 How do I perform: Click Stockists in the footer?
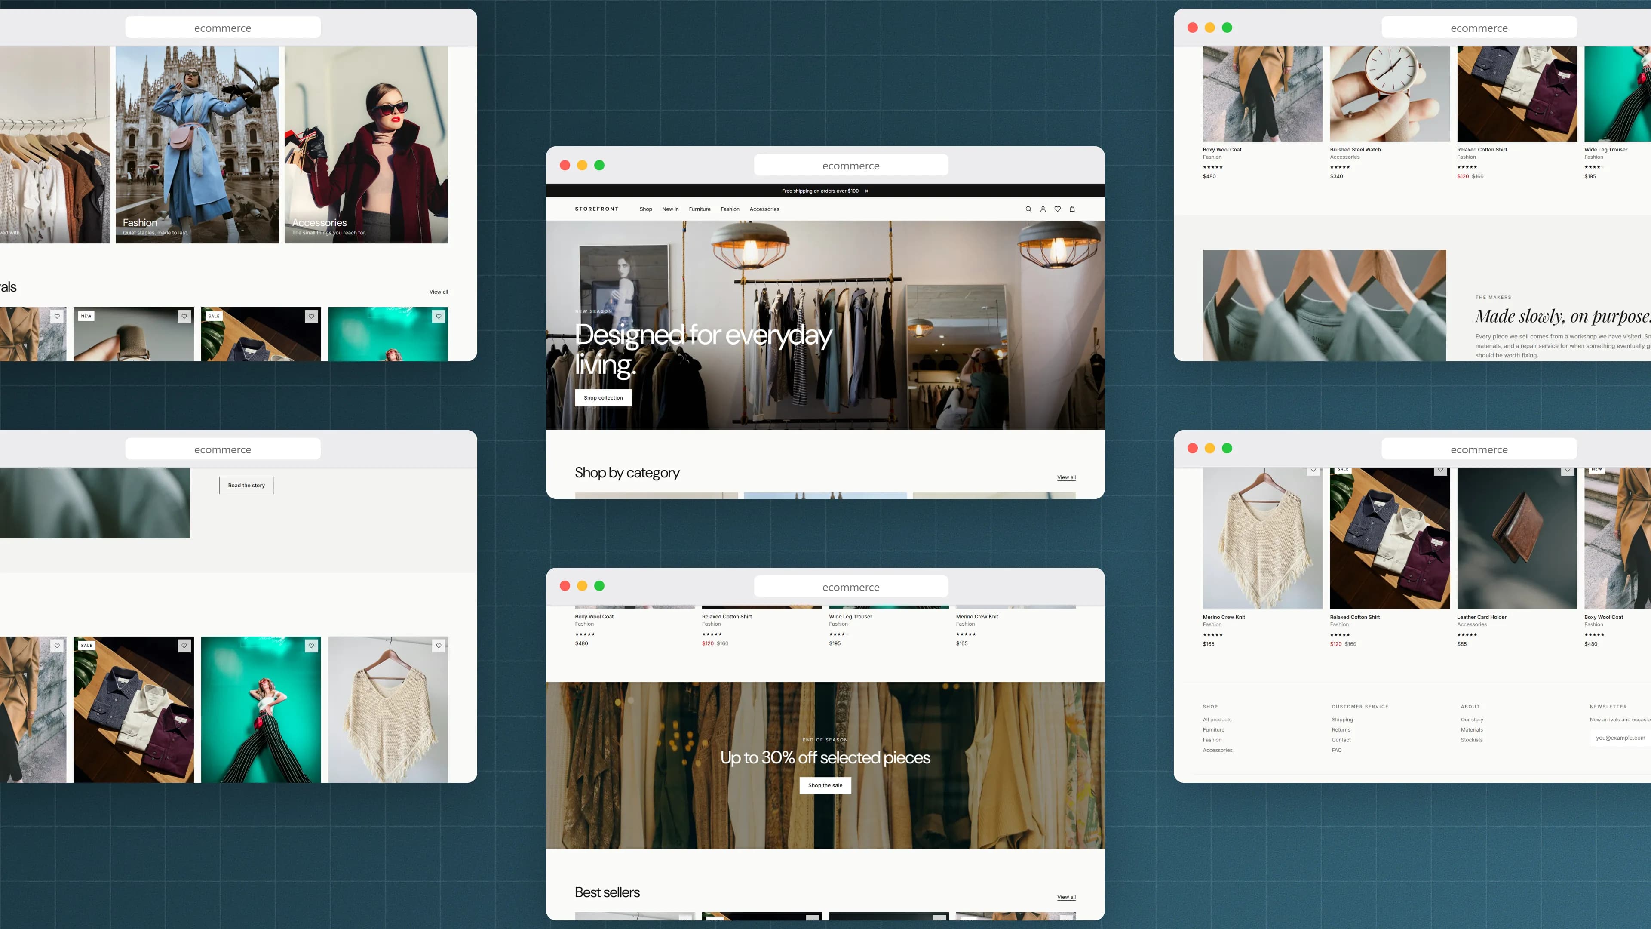pos(1472,740)
